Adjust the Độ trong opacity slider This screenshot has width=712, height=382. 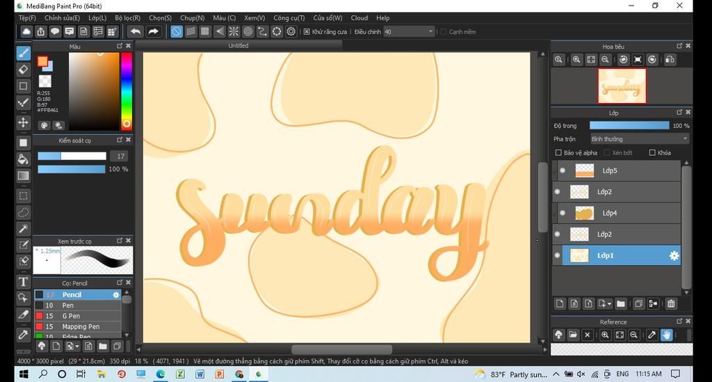click(629, 125)
